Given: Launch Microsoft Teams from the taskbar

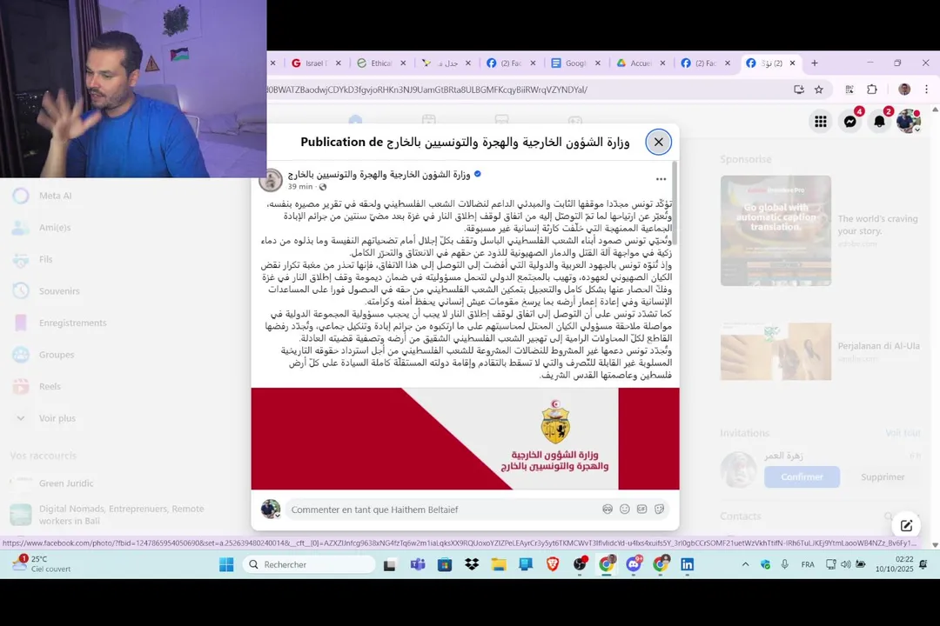Looking at the screenshot, I should tap(417, 564).
